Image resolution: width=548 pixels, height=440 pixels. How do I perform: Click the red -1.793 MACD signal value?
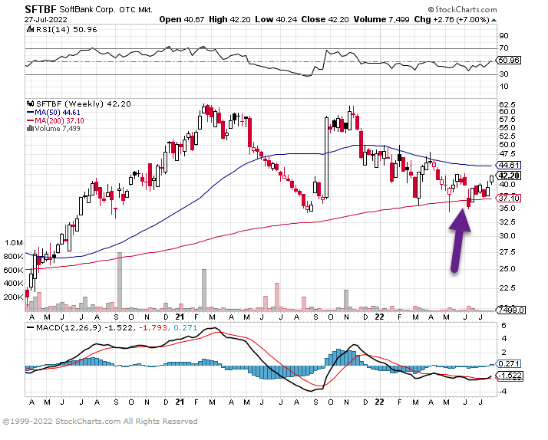pyautogui.click(x=153, y=328)
